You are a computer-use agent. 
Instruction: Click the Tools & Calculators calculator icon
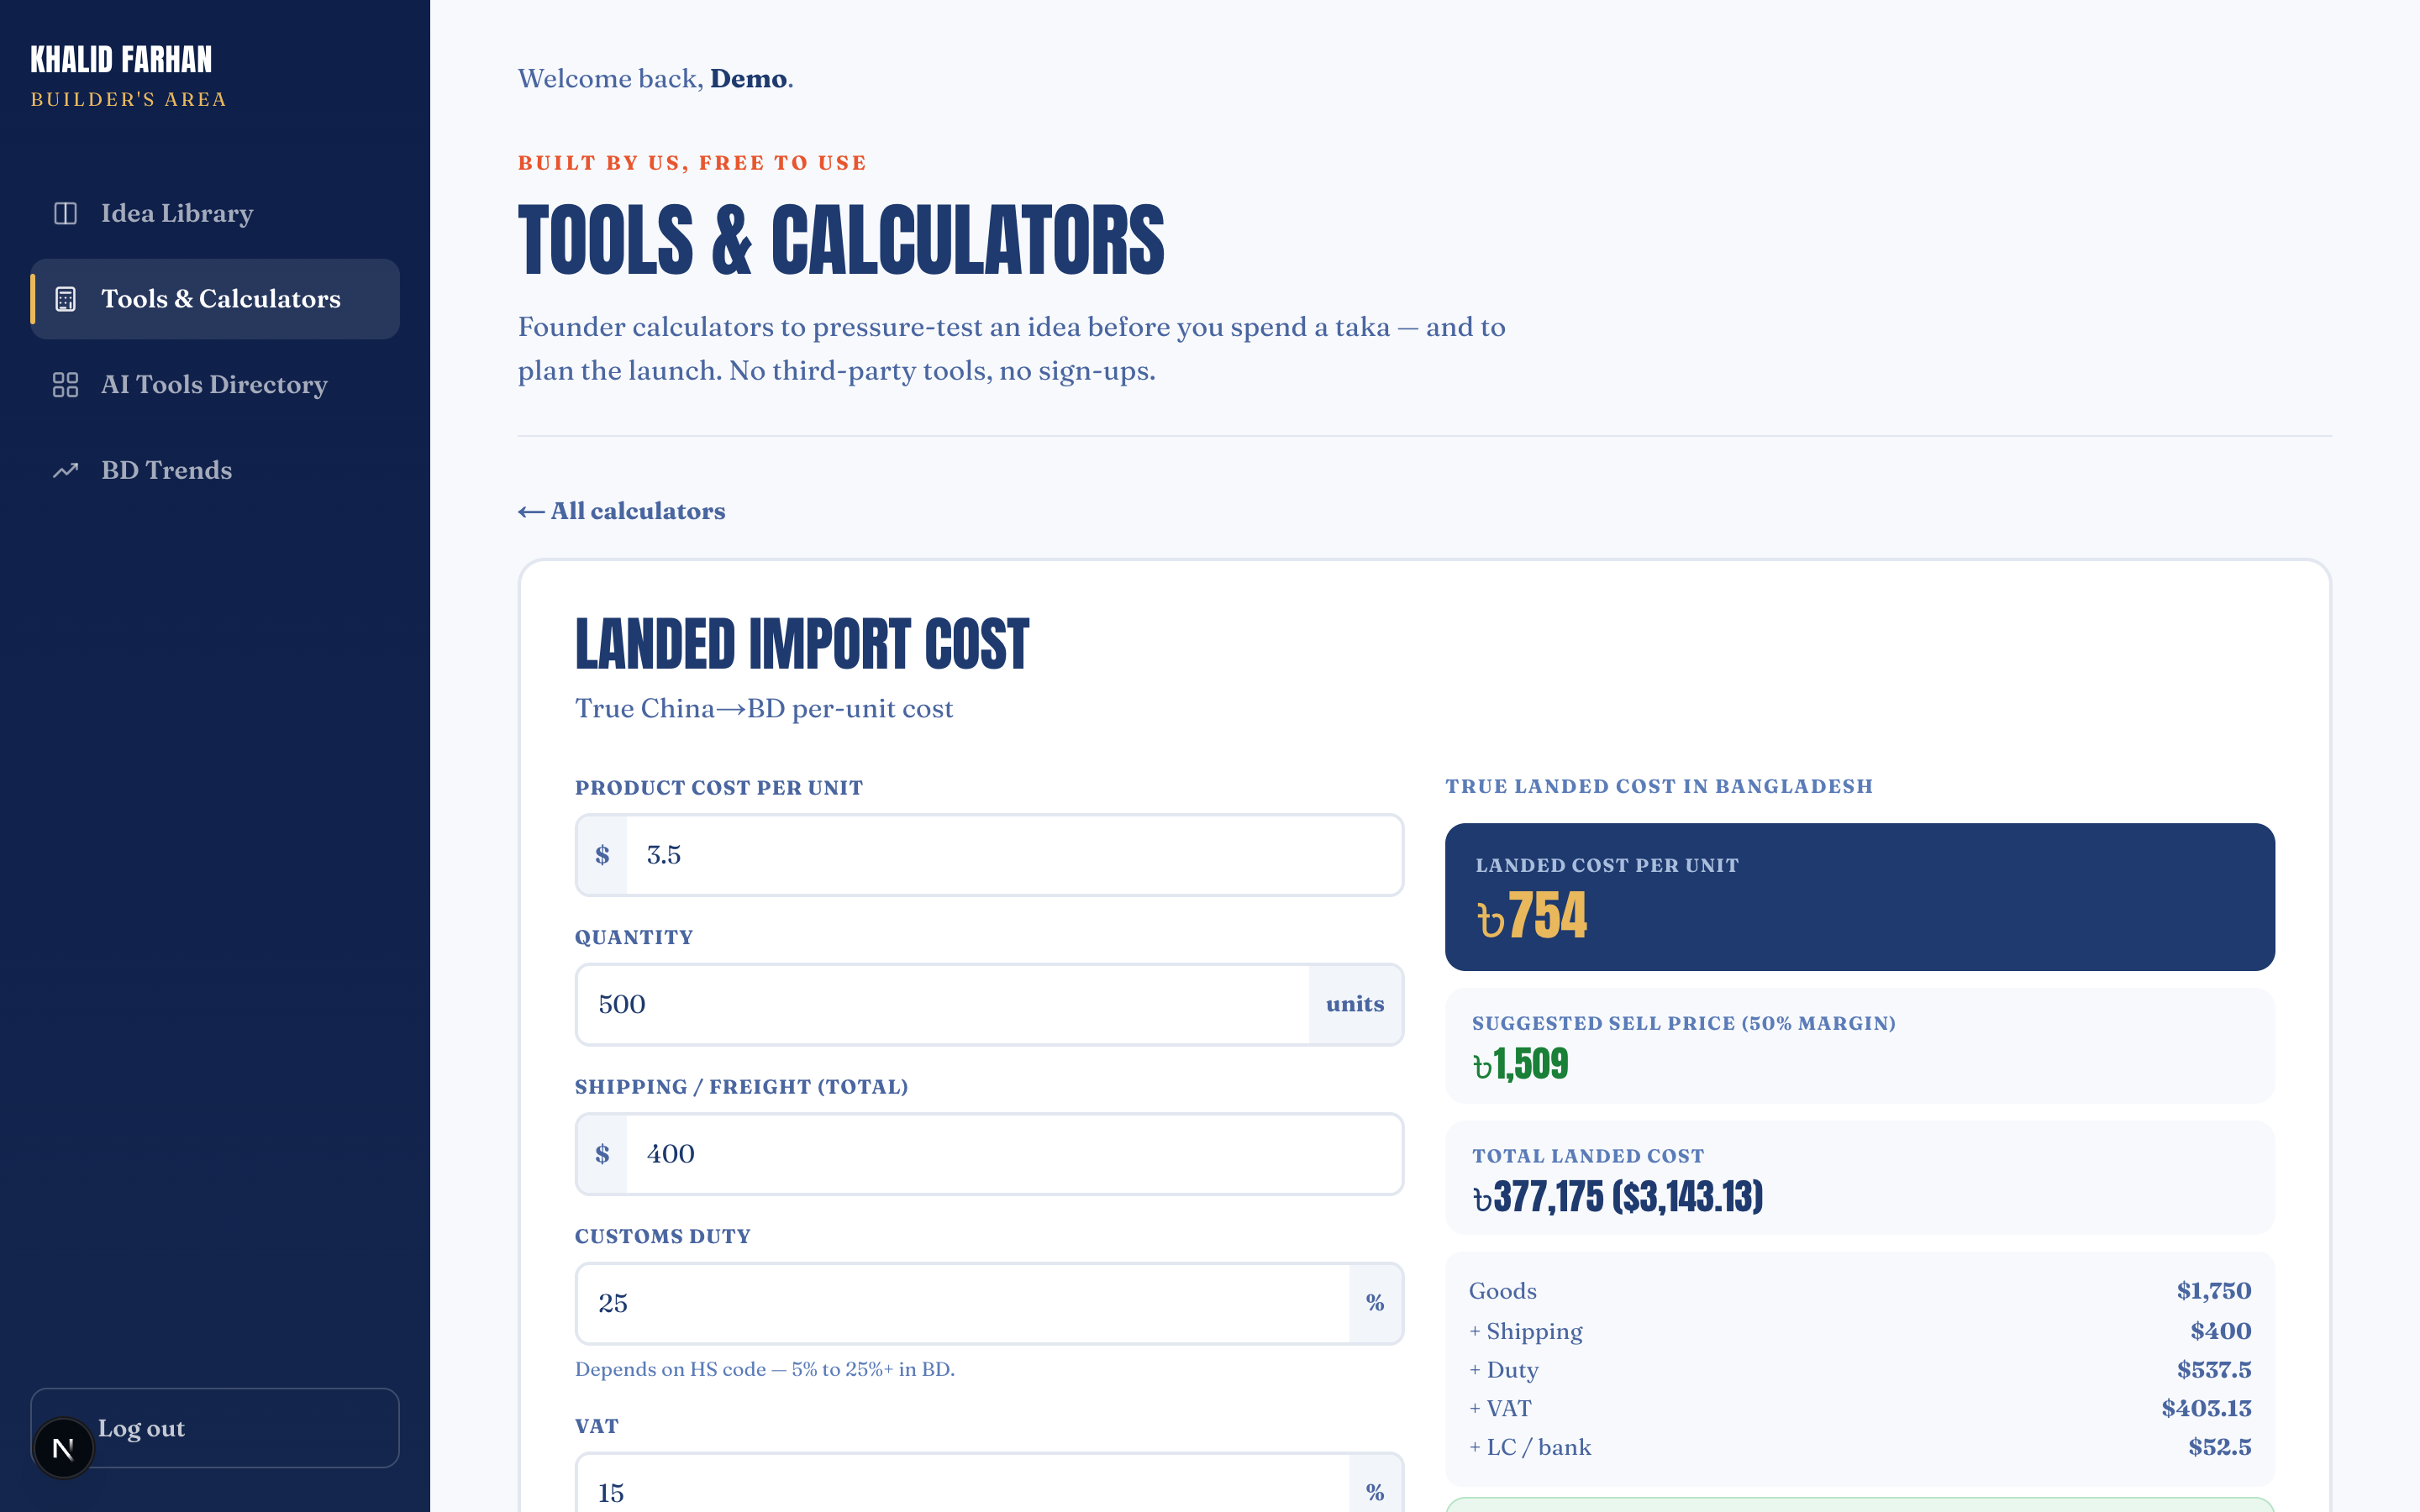tap(65, 299)
